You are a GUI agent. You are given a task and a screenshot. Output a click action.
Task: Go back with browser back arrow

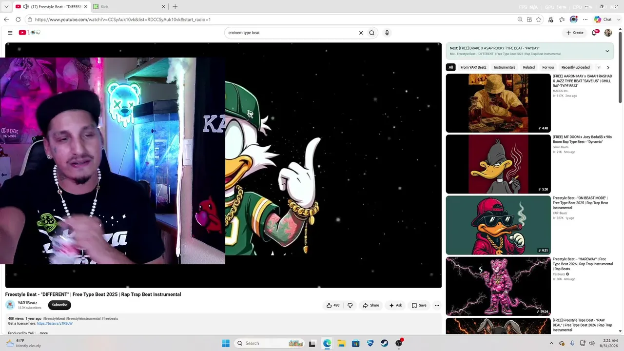point(6,19)
